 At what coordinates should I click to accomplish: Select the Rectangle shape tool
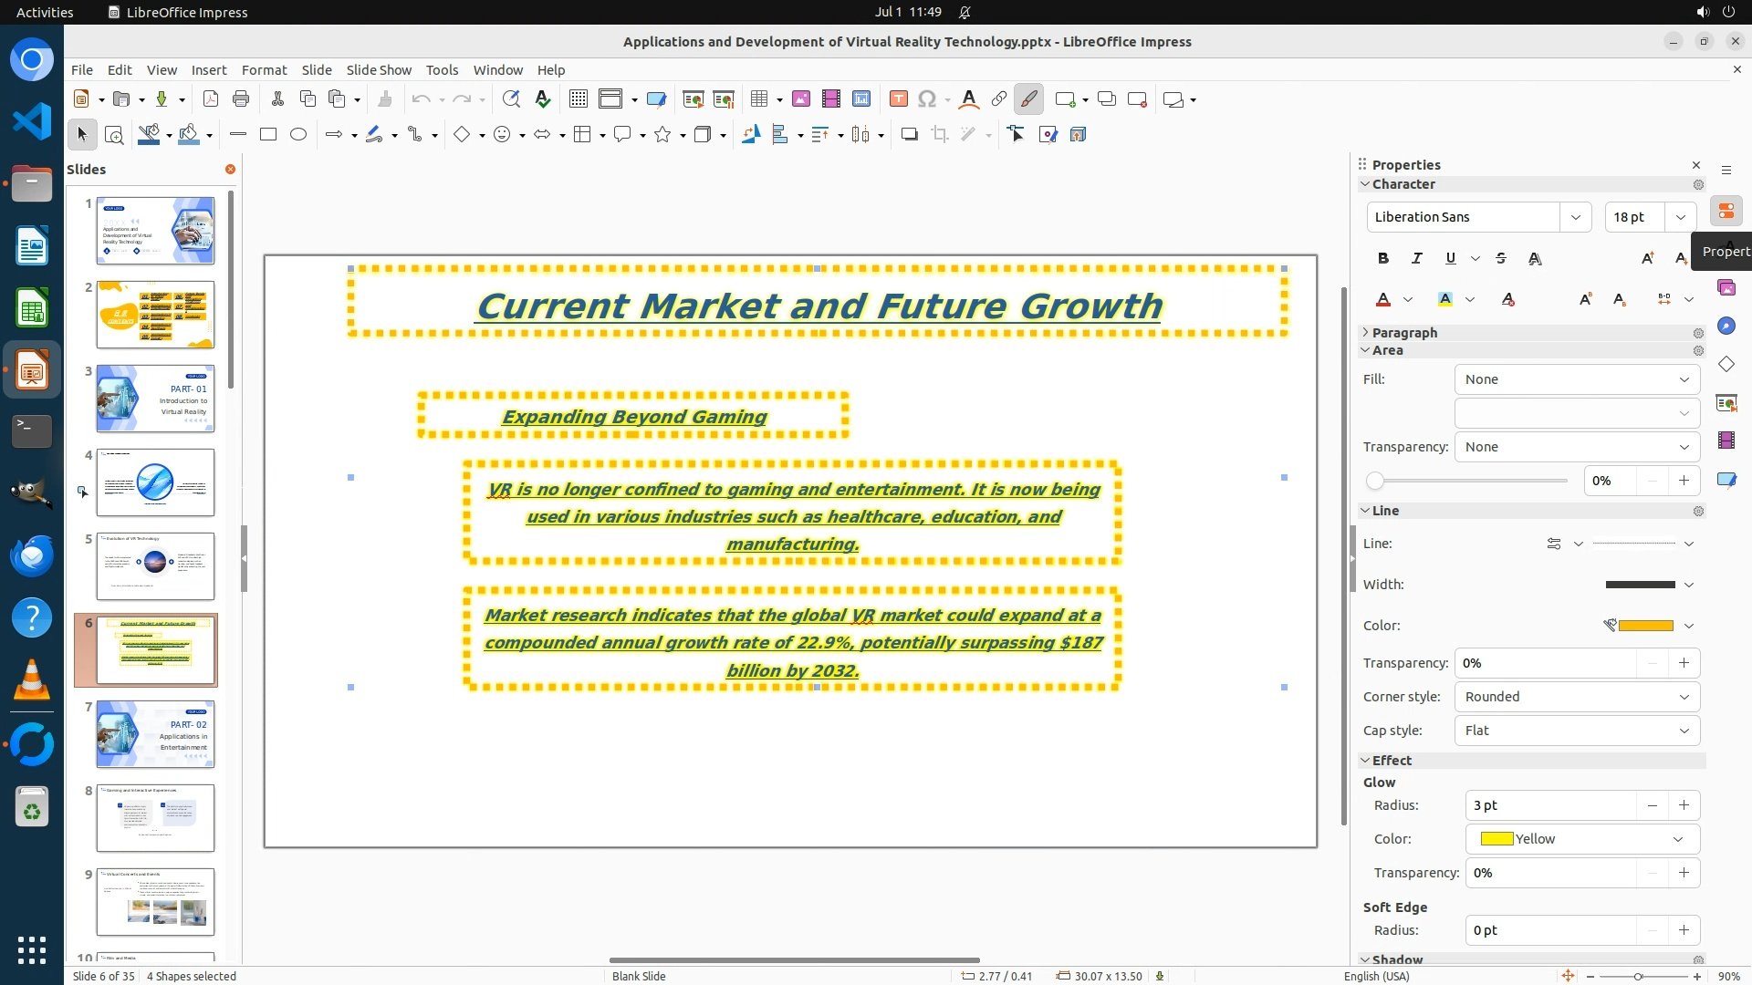click(x=268, y=134)
